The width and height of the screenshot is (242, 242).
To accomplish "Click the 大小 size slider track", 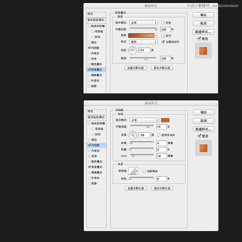I will click(x=142, y=155).
